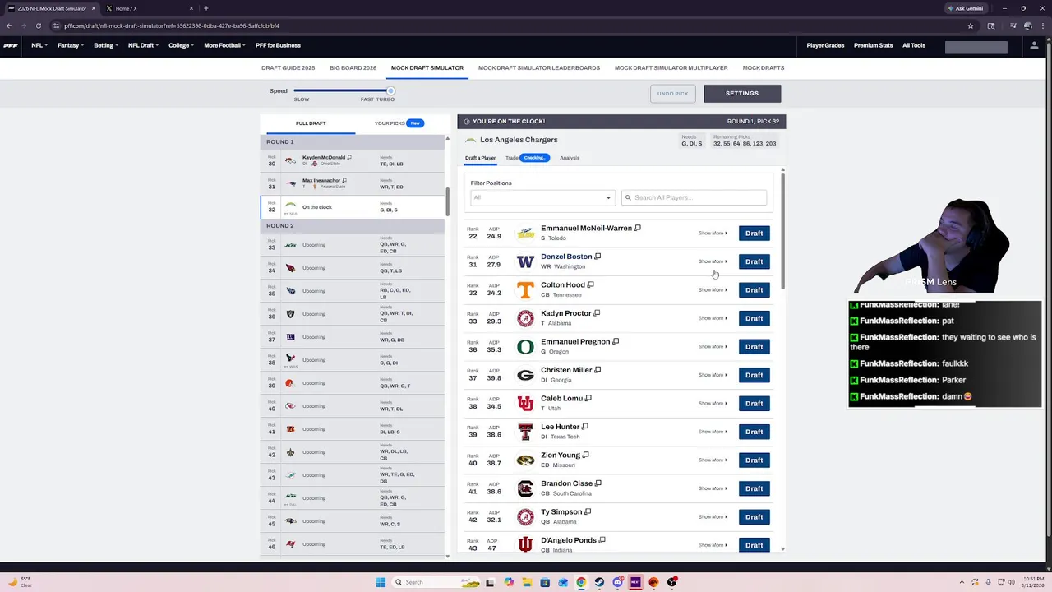Switch to the Your Picks tab

click(x=399, y=123)
